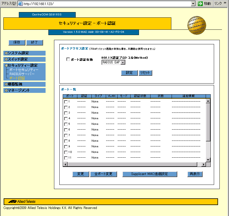Click the Supplicant MAC透過設定 button
The image size is (229, 216).
(149, 174)
